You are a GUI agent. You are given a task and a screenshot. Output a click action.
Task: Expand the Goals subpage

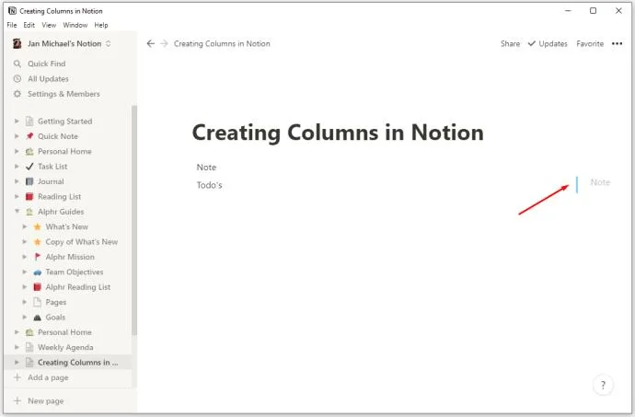24,317
